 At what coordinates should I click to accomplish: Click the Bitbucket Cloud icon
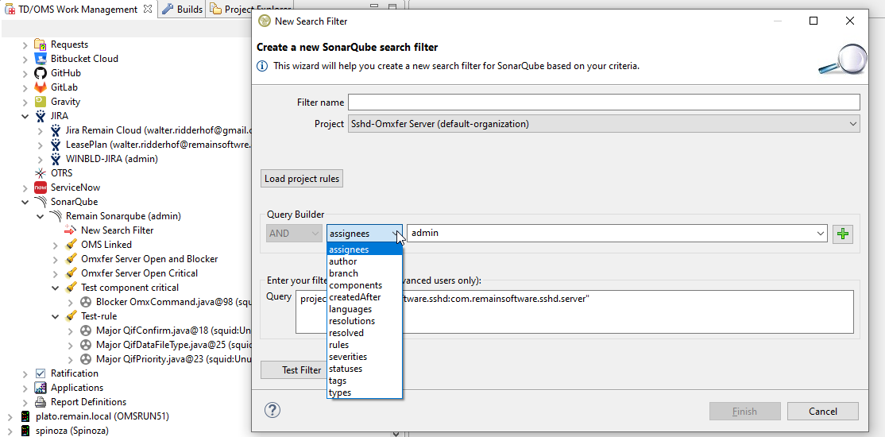coord(41,59)
